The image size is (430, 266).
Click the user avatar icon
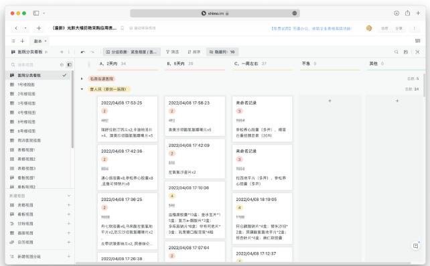[369, 28]
